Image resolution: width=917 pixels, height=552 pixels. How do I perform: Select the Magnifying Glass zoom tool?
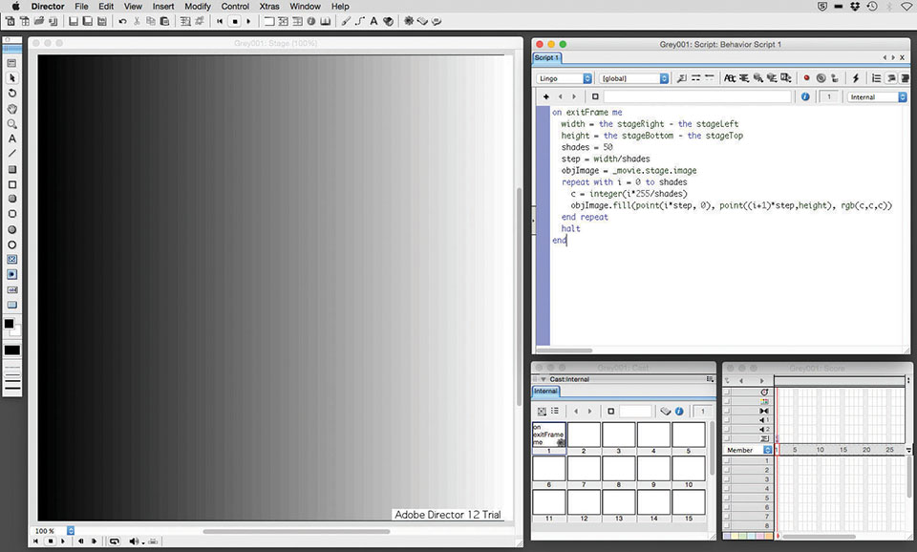tap(12, 124)
